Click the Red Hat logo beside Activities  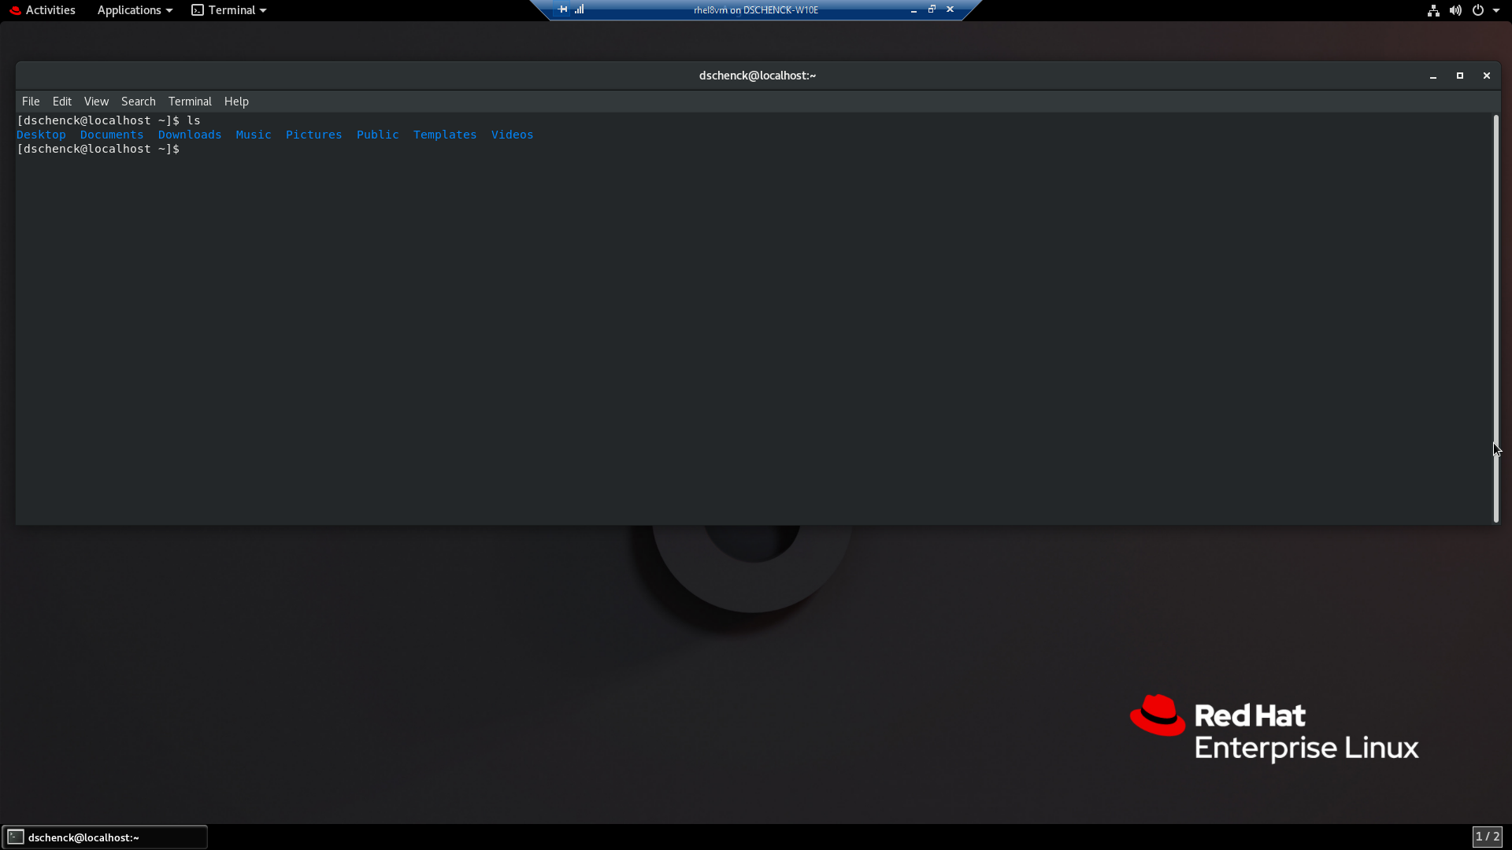tap(14, 9)
